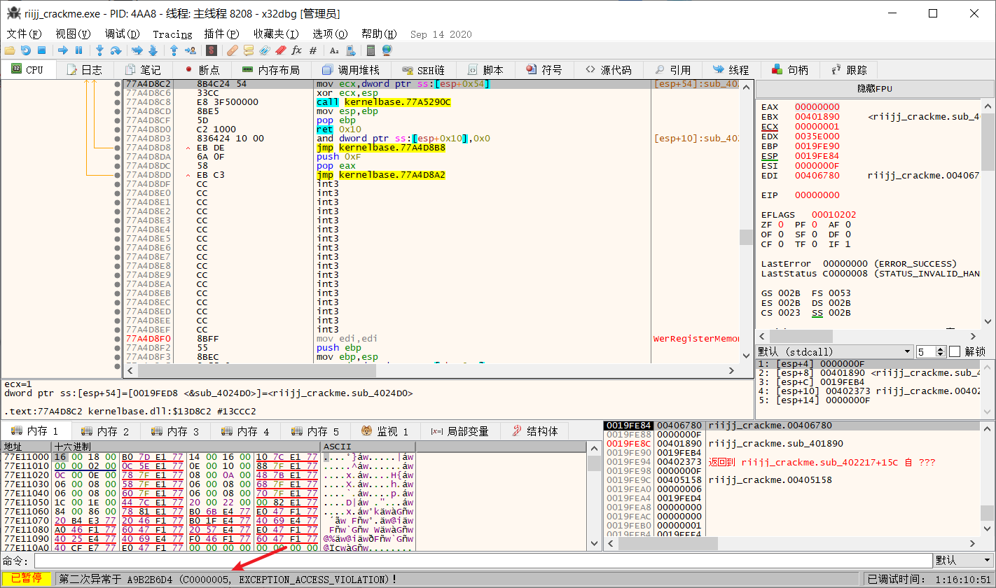The width and height of the screenshot is (996, 588).
Task: Switch to the 句柄 tab
Action: [790, 70]
